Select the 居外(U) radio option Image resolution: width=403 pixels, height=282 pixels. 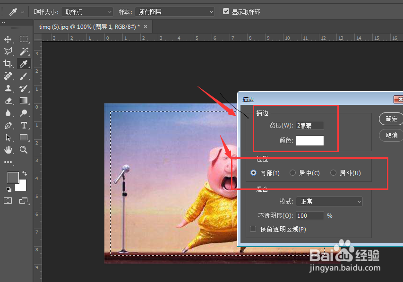point(333,173)
